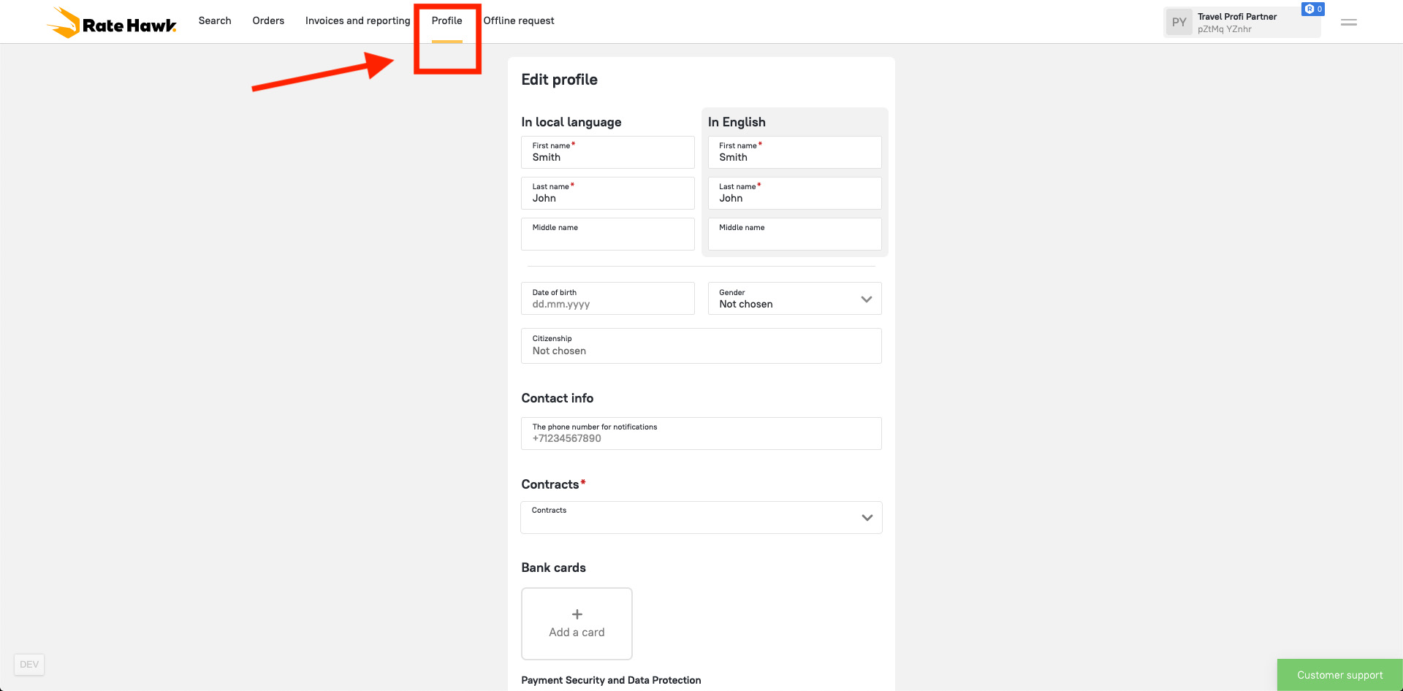Viewport: 1403px width, 691px height.
Task: Expand the Gender dropdown chevron
Action: click(x=867, y=299)
